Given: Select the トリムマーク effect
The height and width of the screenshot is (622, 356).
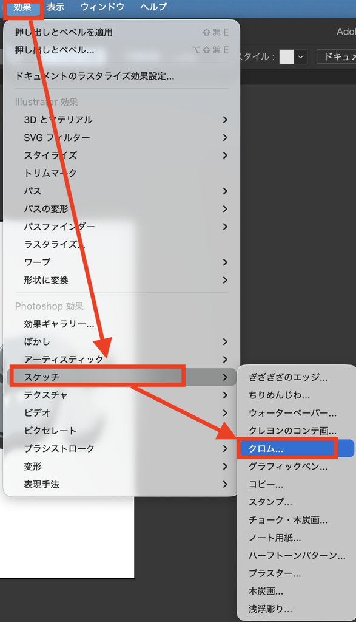Looking at the screenshot, I should tap(121, 173).
